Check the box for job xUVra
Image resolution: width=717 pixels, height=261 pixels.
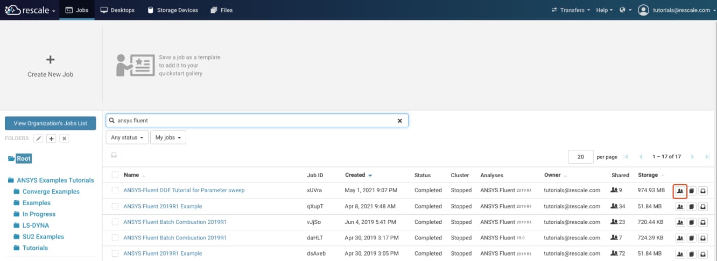[x=115, y=191]
